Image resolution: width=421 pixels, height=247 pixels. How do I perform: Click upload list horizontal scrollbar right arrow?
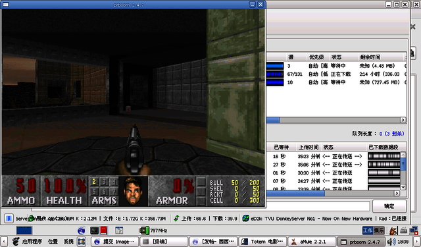[x=397, y=193]
